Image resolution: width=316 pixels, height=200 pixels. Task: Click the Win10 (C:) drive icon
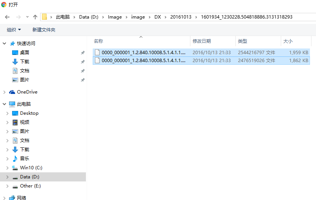[15, 168]
